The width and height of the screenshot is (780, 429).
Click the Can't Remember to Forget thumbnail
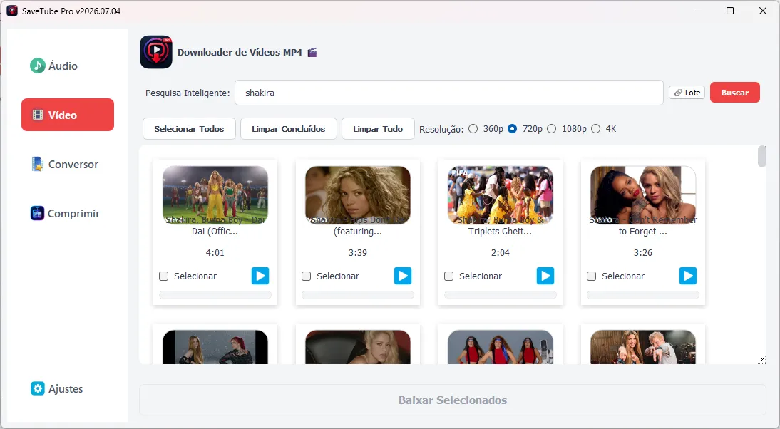643,195
